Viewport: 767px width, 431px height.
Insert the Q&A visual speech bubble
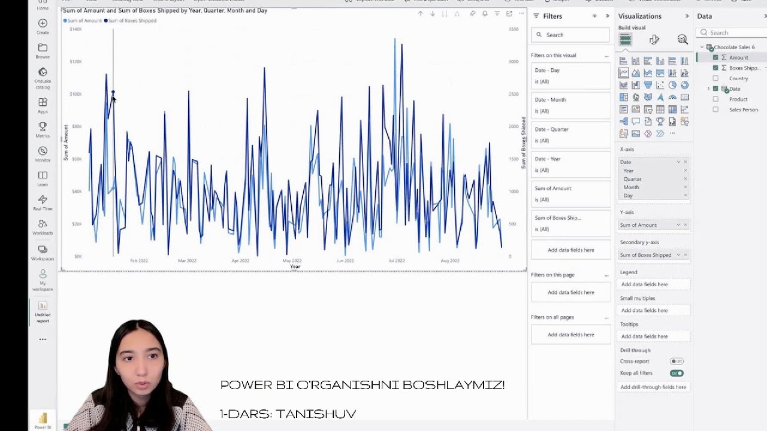pos(636,122)
